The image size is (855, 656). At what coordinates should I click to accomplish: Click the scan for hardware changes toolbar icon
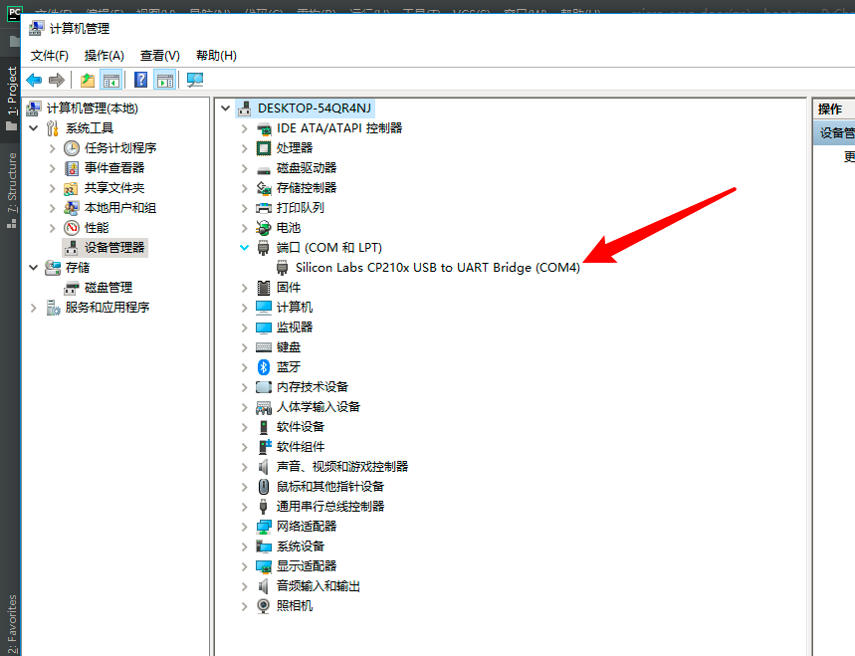[x=194, y=80]
